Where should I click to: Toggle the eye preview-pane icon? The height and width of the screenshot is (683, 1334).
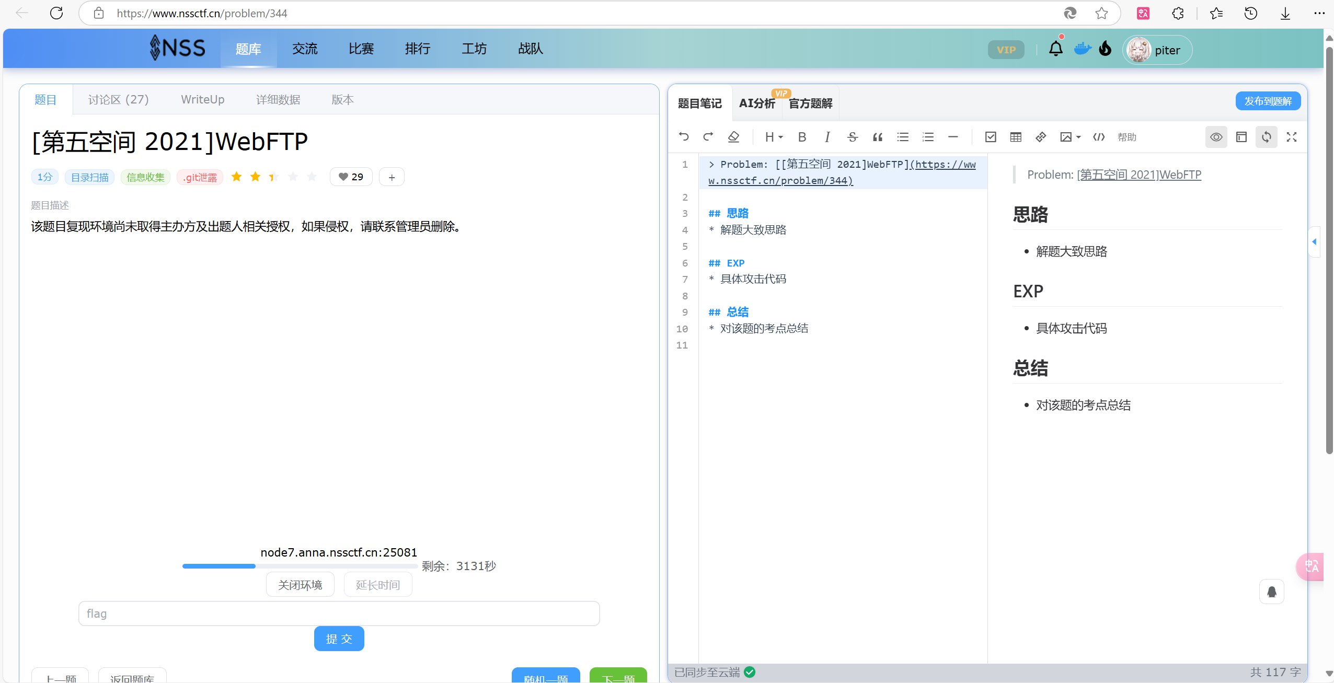(x=1216, y=137)
